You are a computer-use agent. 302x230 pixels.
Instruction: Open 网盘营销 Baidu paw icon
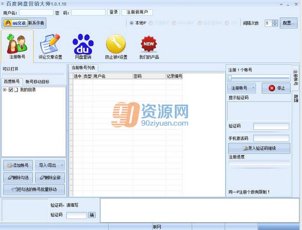(83, 46)
